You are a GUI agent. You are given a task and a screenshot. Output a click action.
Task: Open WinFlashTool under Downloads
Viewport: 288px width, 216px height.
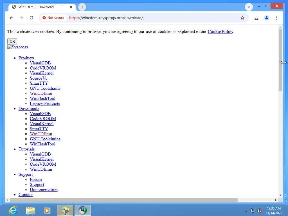(43, 144)
